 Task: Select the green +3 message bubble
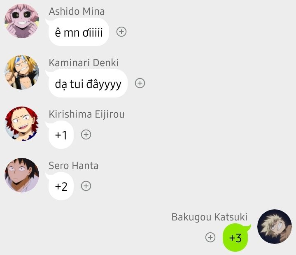click(235, 238)
